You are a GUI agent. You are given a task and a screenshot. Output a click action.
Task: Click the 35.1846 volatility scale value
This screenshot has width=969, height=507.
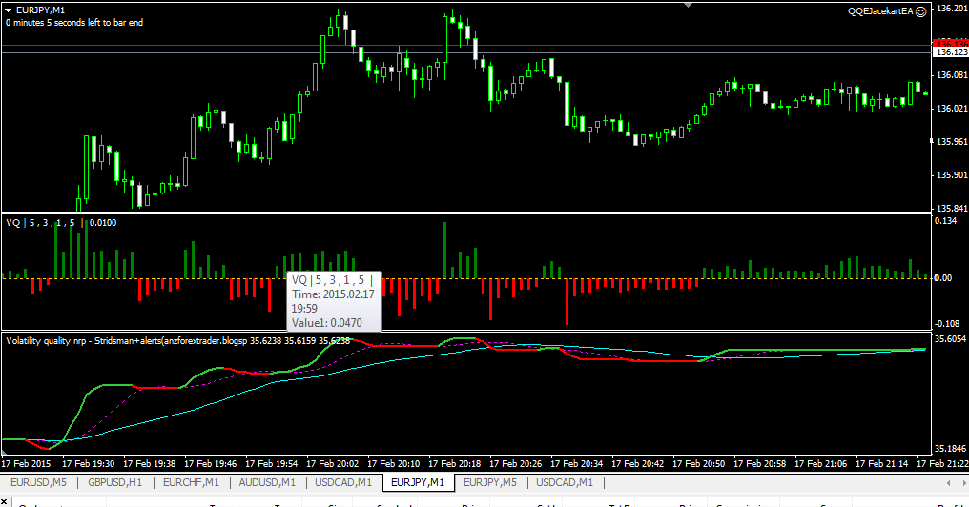[951, 449]
